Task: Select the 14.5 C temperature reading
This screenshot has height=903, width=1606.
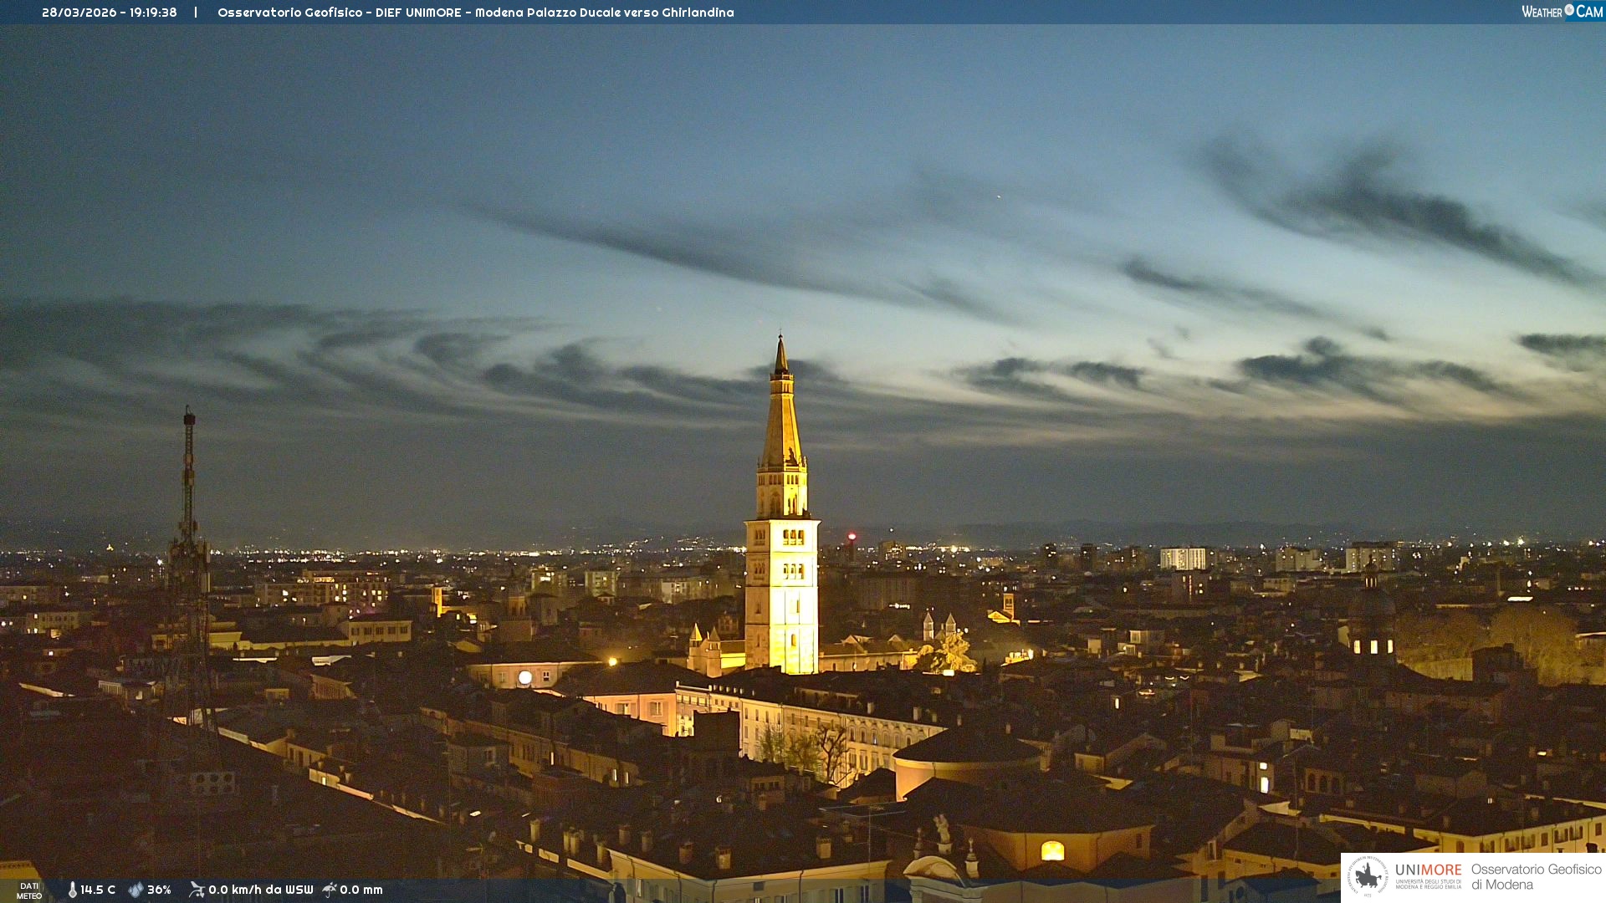Action: point(98,890)
